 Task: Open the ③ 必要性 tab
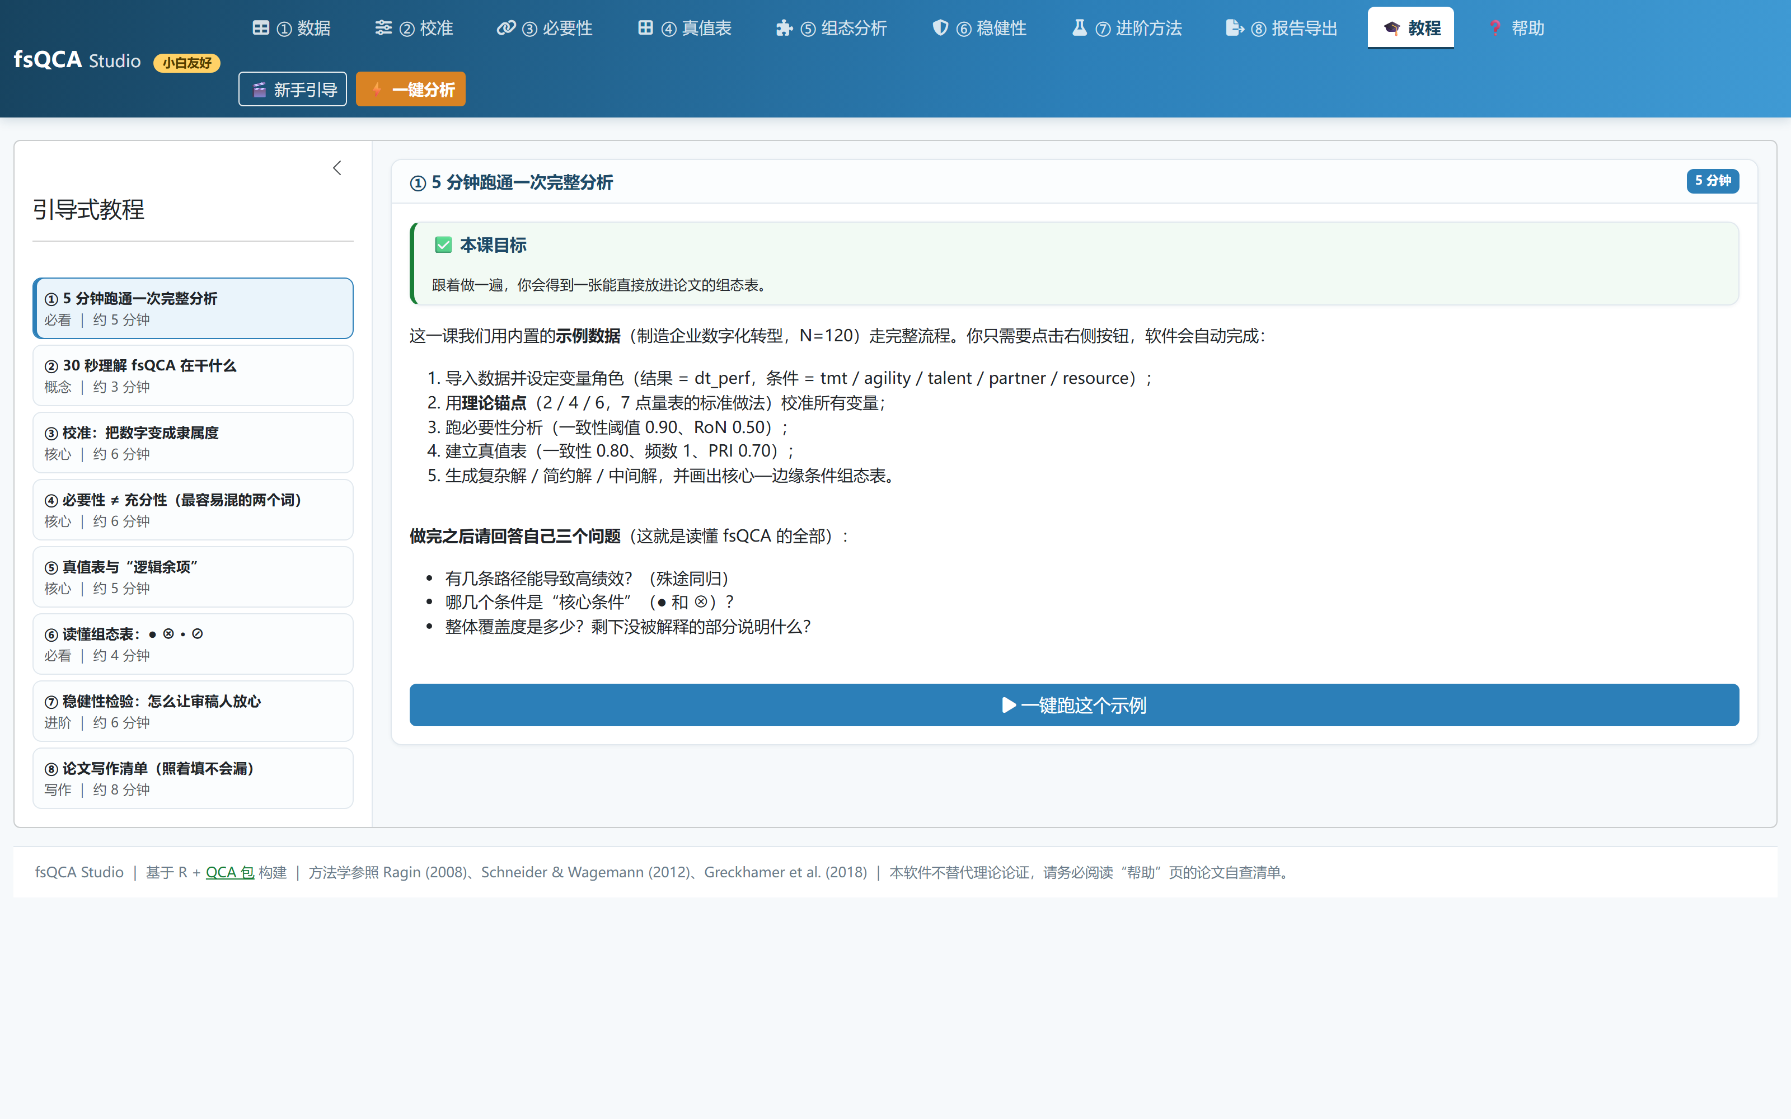(545, 28)
